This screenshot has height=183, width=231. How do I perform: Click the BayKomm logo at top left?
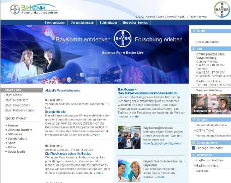[34, 9]
